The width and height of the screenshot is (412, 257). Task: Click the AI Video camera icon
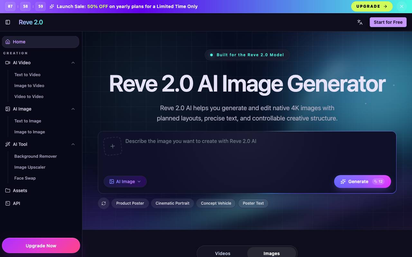point(8,63)
